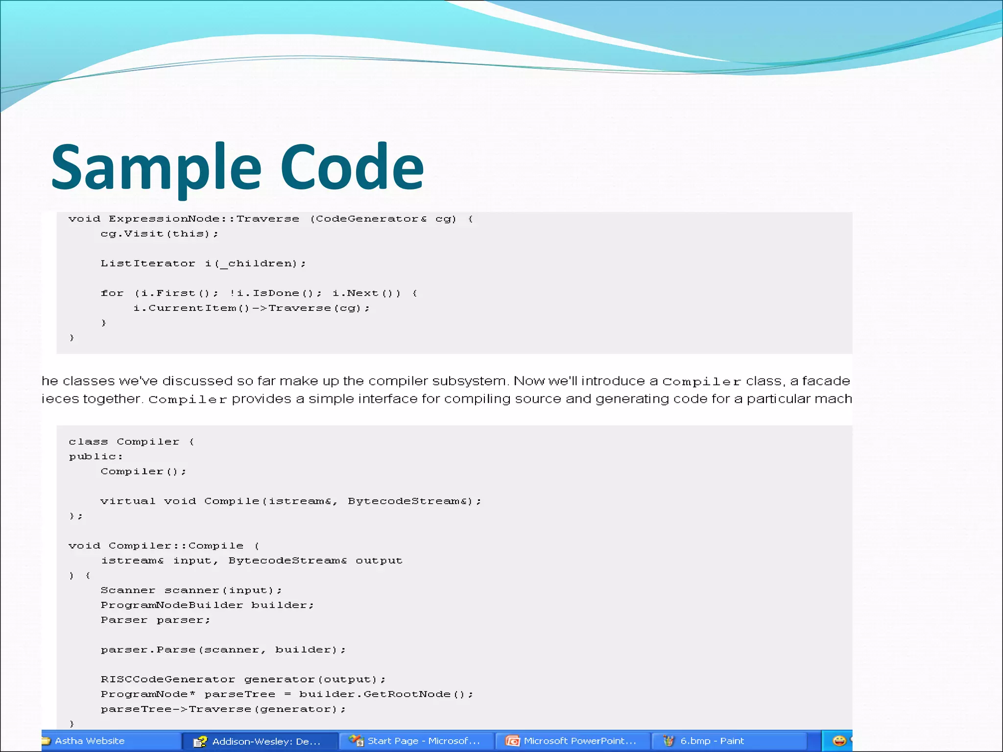Click the 'cg.Visit(this);' code line
Viewport: 1003px width, 752px height.
pyautogui.click(x=159, y=234)
